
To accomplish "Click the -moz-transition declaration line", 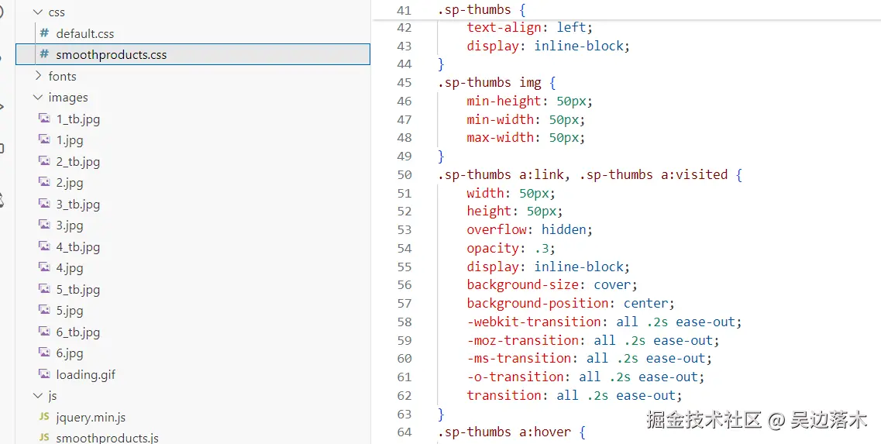I will pyautogui.click(x=593, y=341).
